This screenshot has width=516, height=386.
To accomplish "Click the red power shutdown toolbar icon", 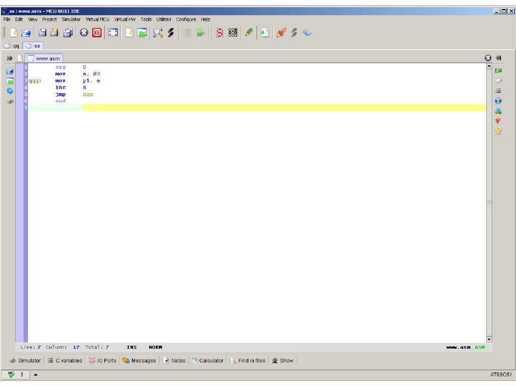I will [97, 33].
